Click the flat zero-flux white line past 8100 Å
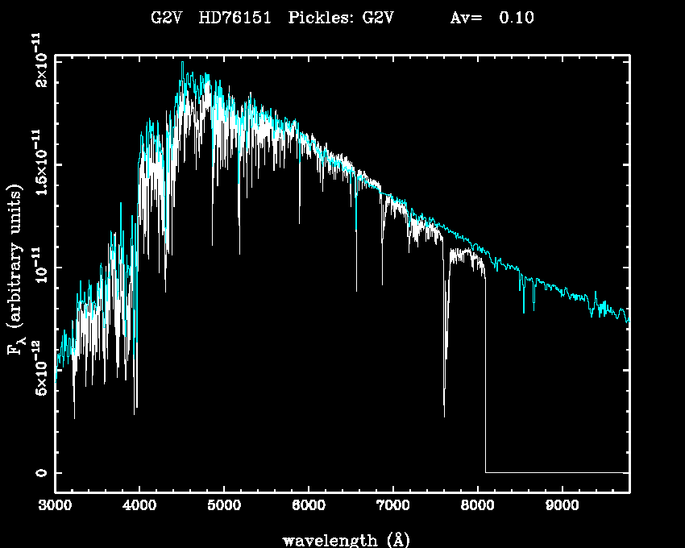Viewport: 685px width, 548px height. coord(556,472)
